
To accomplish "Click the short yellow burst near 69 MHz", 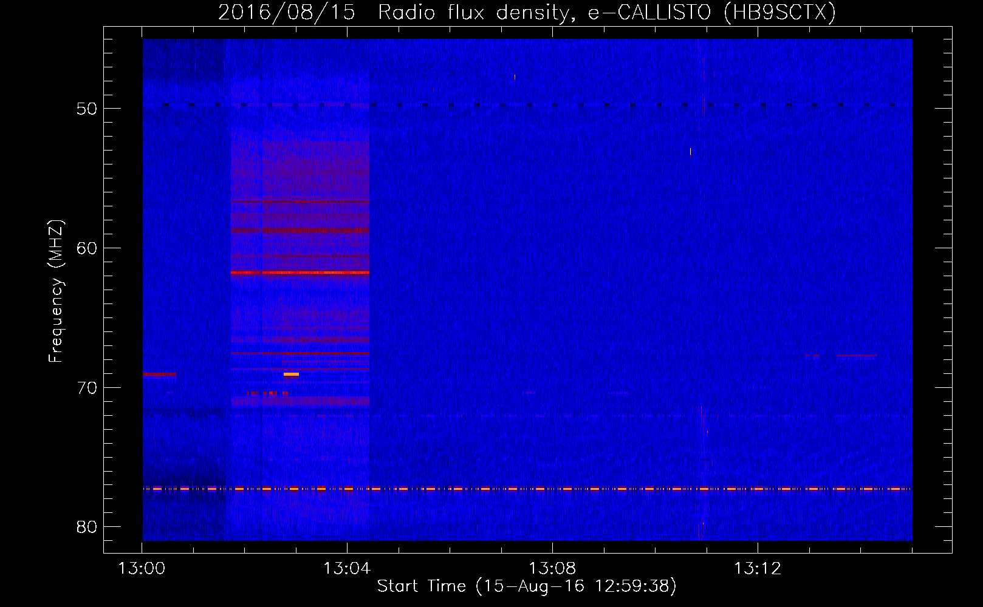I will [x=291, y=375].
